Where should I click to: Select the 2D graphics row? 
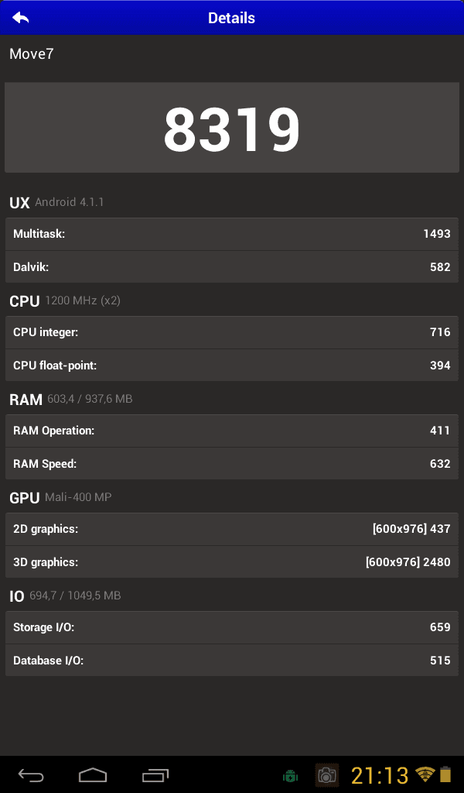point(232,529)
